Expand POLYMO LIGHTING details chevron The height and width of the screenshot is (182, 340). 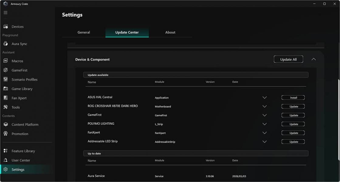(x=265, y=124)
